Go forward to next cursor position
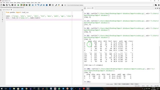Image resolution: width=160 pixels, height=90 pixels. tap(65, 5)
